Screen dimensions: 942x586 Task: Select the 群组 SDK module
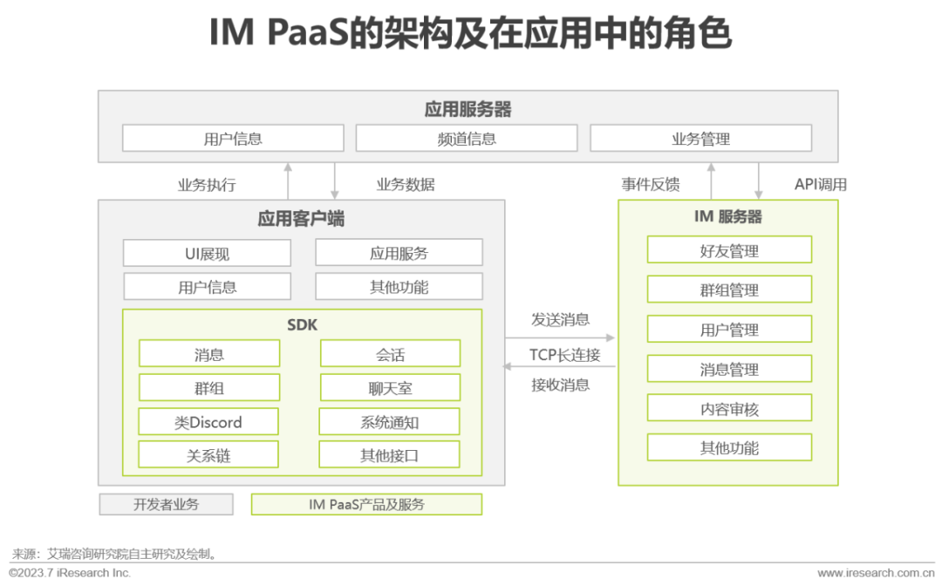(208, 387)
